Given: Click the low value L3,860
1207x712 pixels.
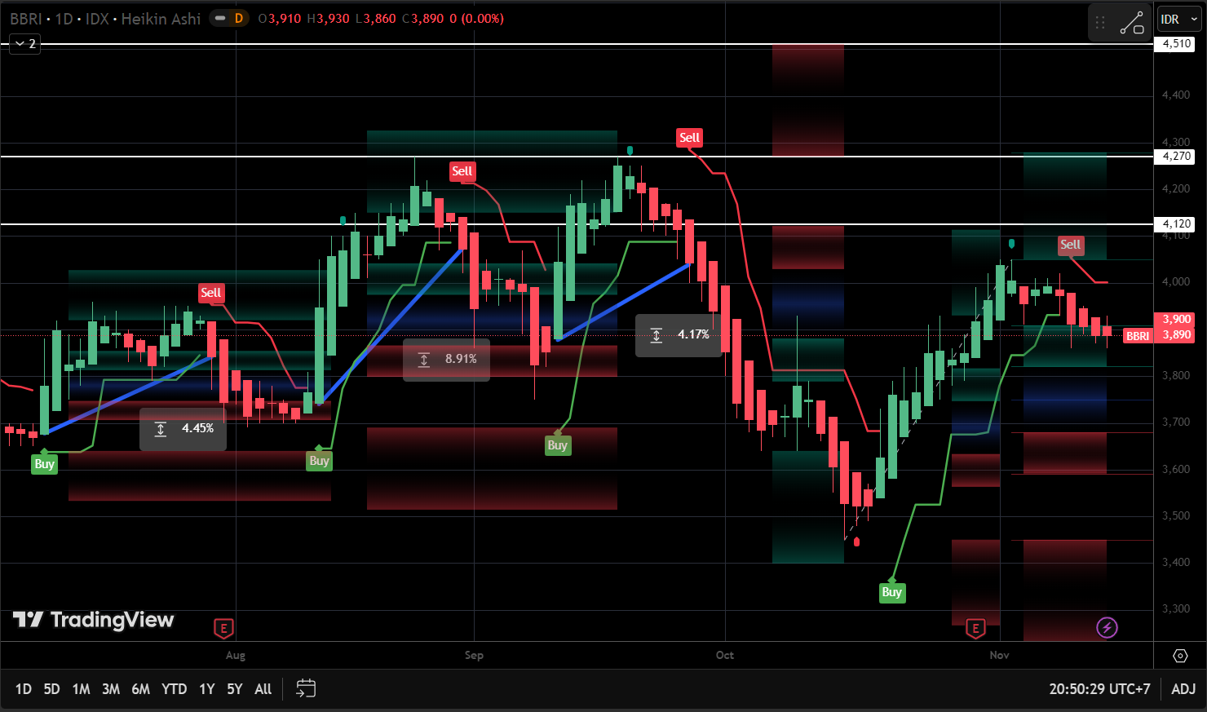Looking at the screenshot, I should click(376, 18).
